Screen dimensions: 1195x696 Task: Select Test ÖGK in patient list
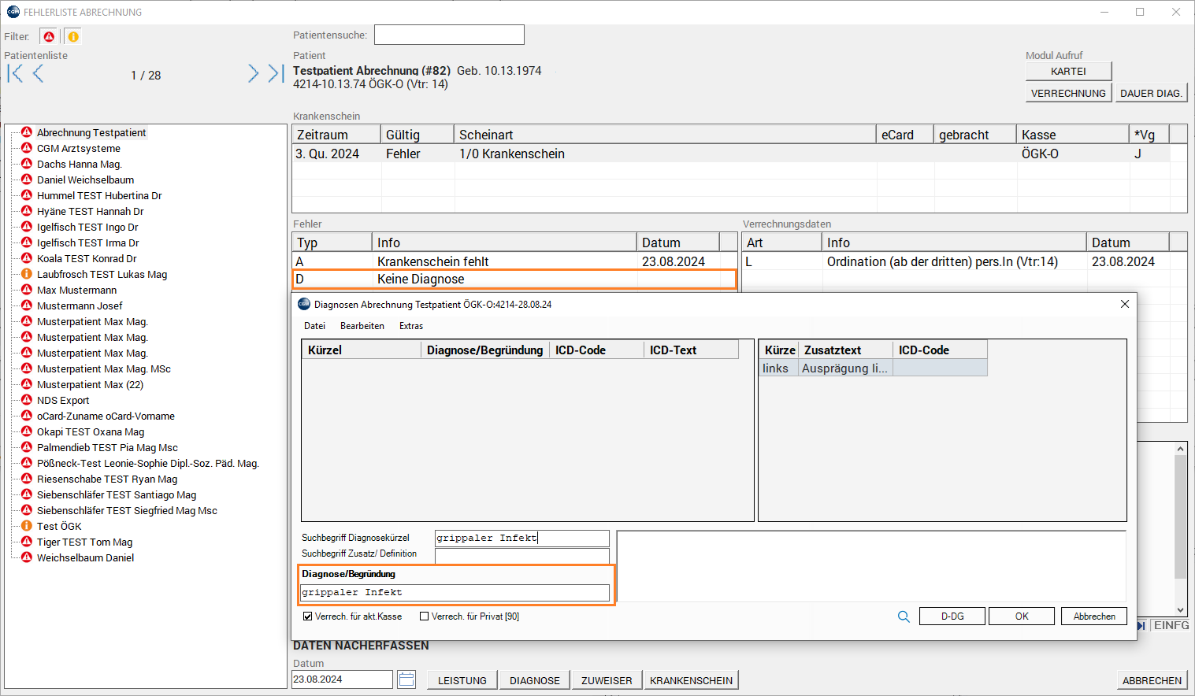59,526
